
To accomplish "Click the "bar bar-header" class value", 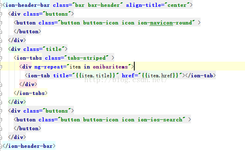I will (98, 5).
